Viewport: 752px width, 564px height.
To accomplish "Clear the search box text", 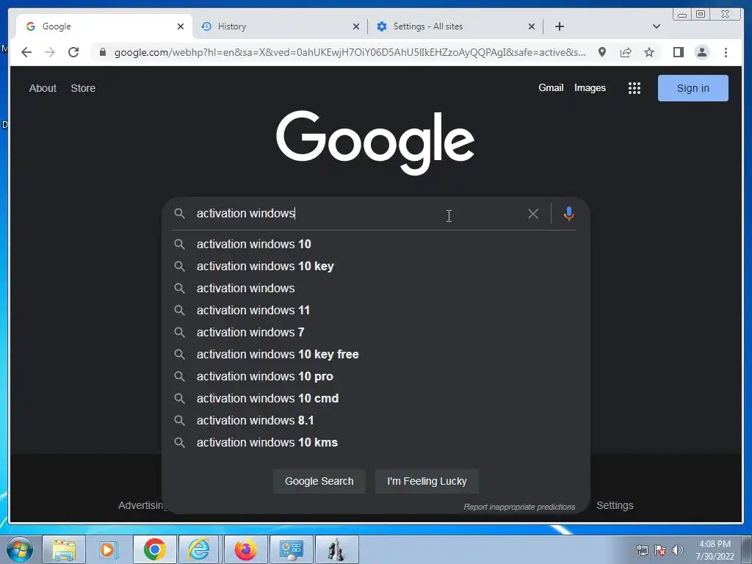I will pos(533,214).
